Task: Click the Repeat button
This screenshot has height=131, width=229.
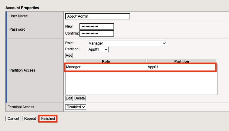Action: pos(30,119)
